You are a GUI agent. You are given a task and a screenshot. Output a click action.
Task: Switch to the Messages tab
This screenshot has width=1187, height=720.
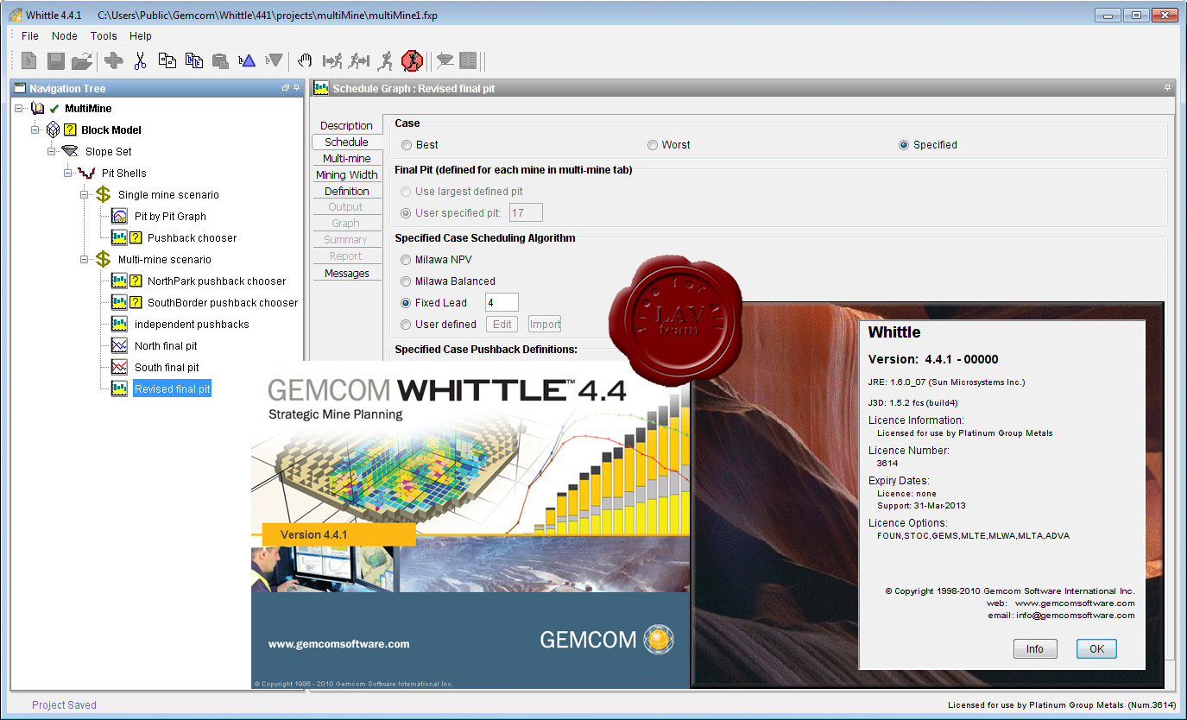tap(346, 273)
